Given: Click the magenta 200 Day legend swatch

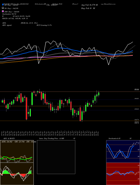Looking at the screenshot, I should pos(3,11).
